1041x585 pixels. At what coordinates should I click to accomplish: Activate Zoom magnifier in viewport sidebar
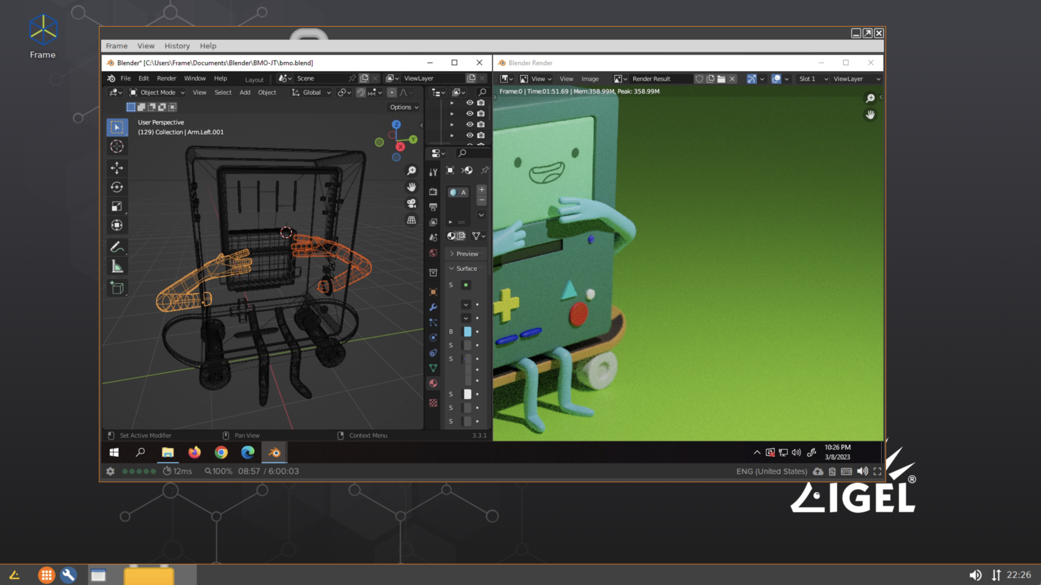point(411,170)
